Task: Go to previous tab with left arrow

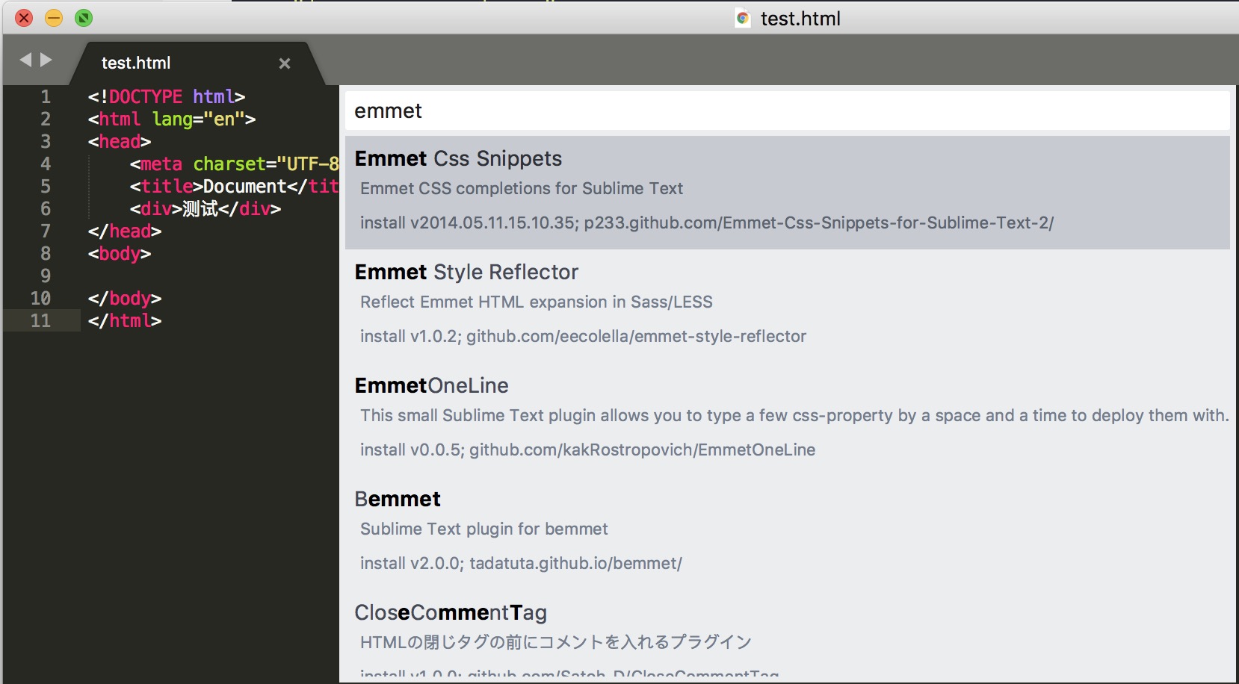Action: 26,60
